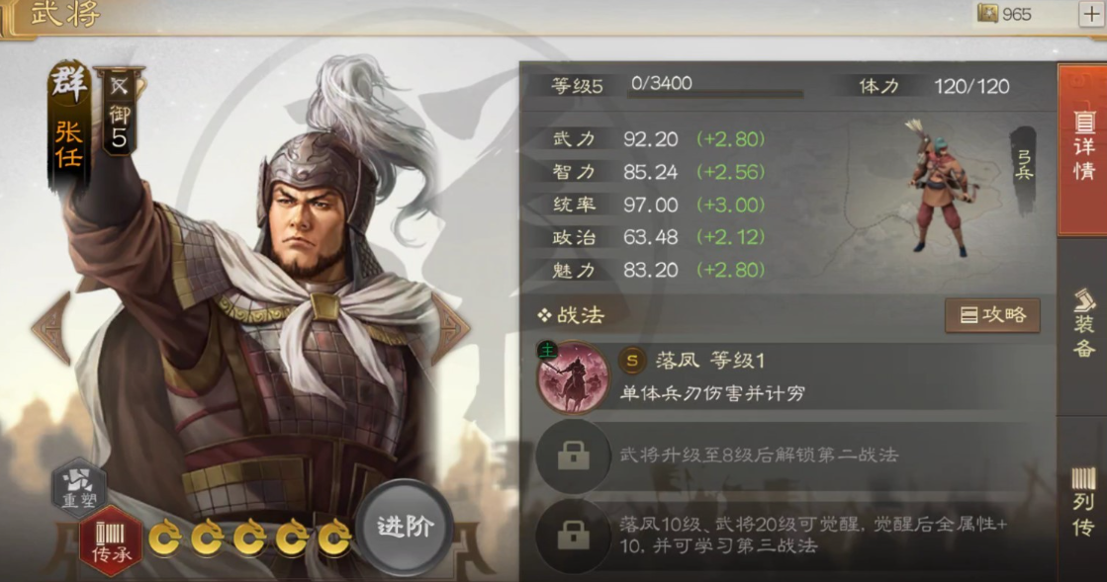
Task: Show previous general with left arrow
Action: point(52,328)
